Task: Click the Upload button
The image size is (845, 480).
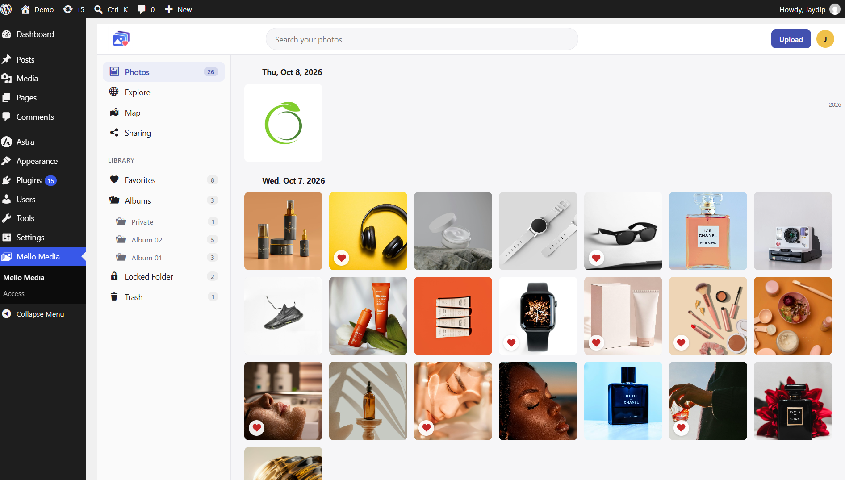Action: [x=791, y=39]
